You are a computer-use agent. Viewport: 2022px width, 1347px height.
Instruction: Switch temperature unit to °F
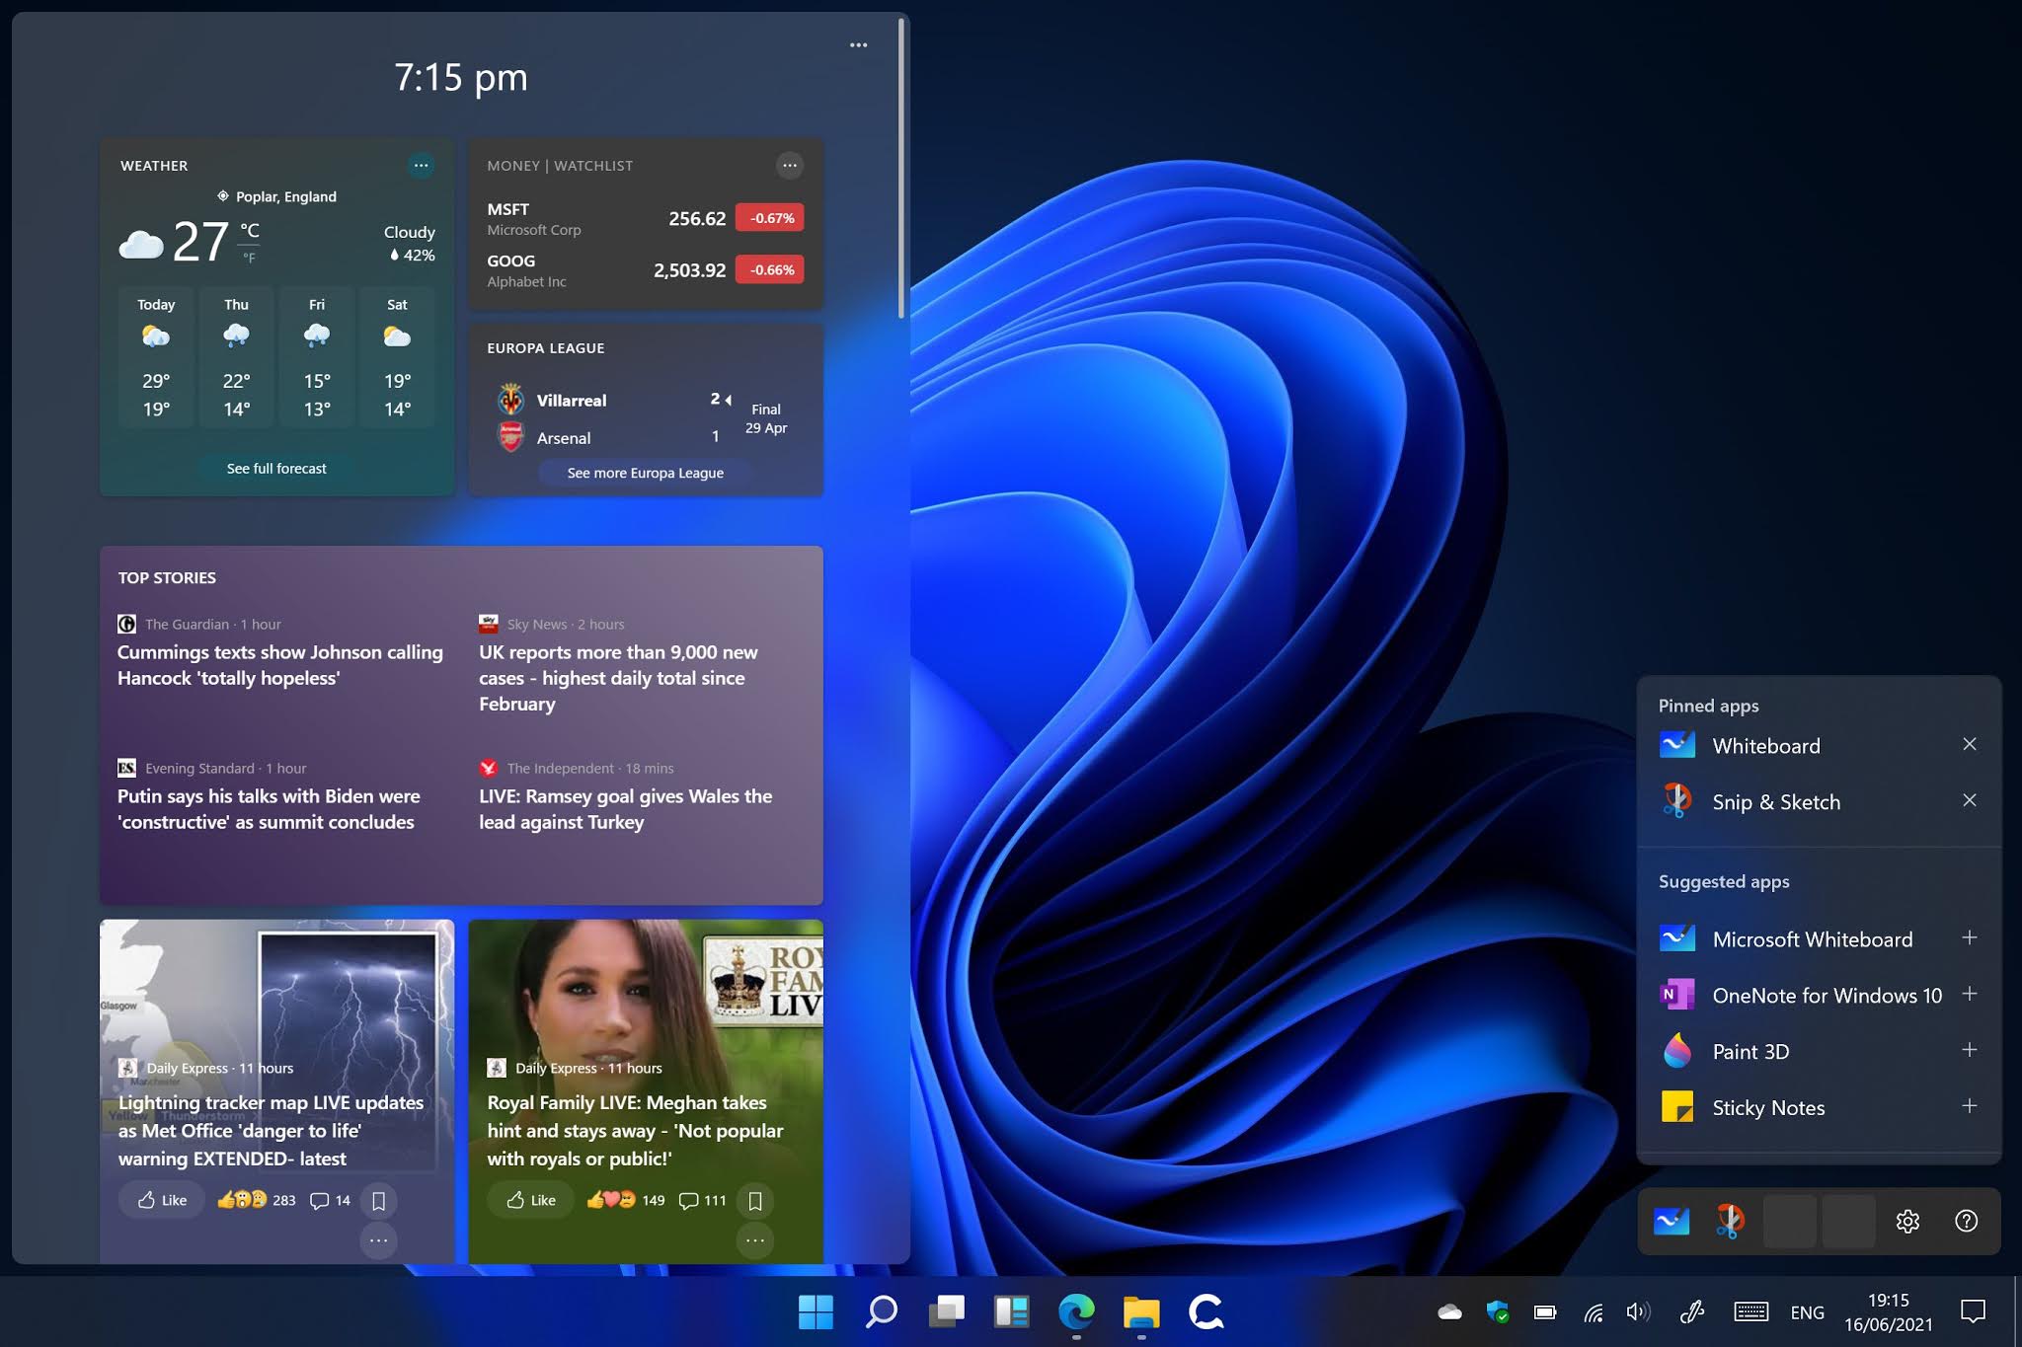(250, 259)
